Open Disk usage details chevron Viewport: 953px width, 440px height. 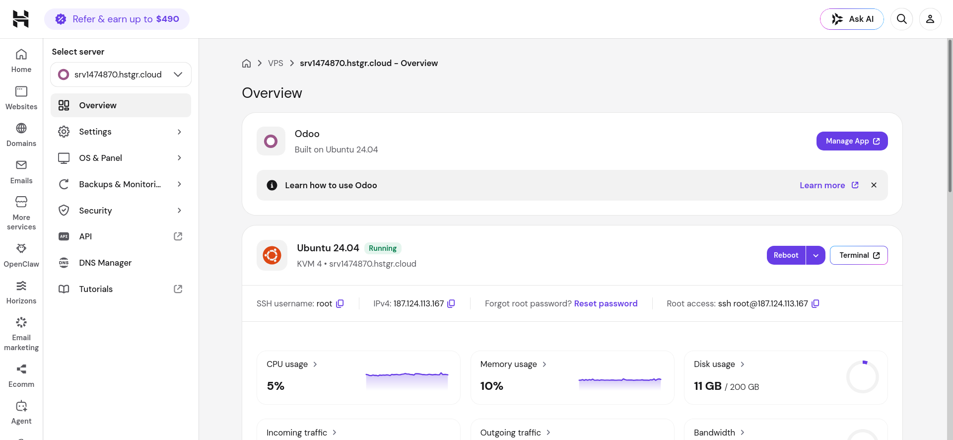742,365
